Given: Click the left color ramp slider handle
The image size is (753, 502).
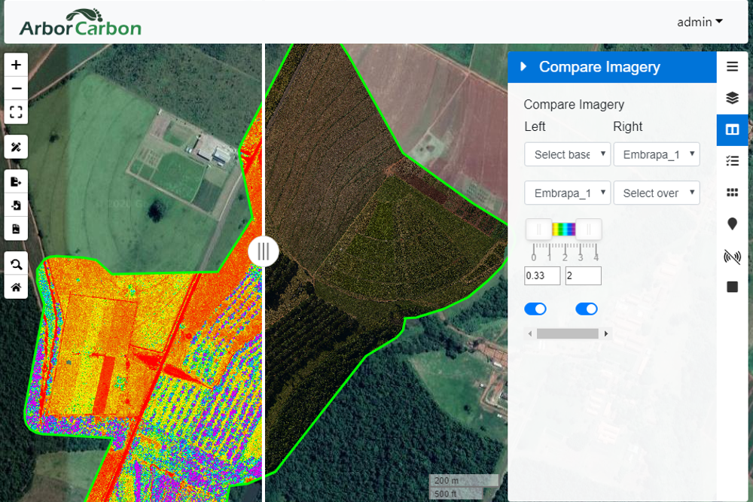Looking at the screenshot, I should (539, 230).
